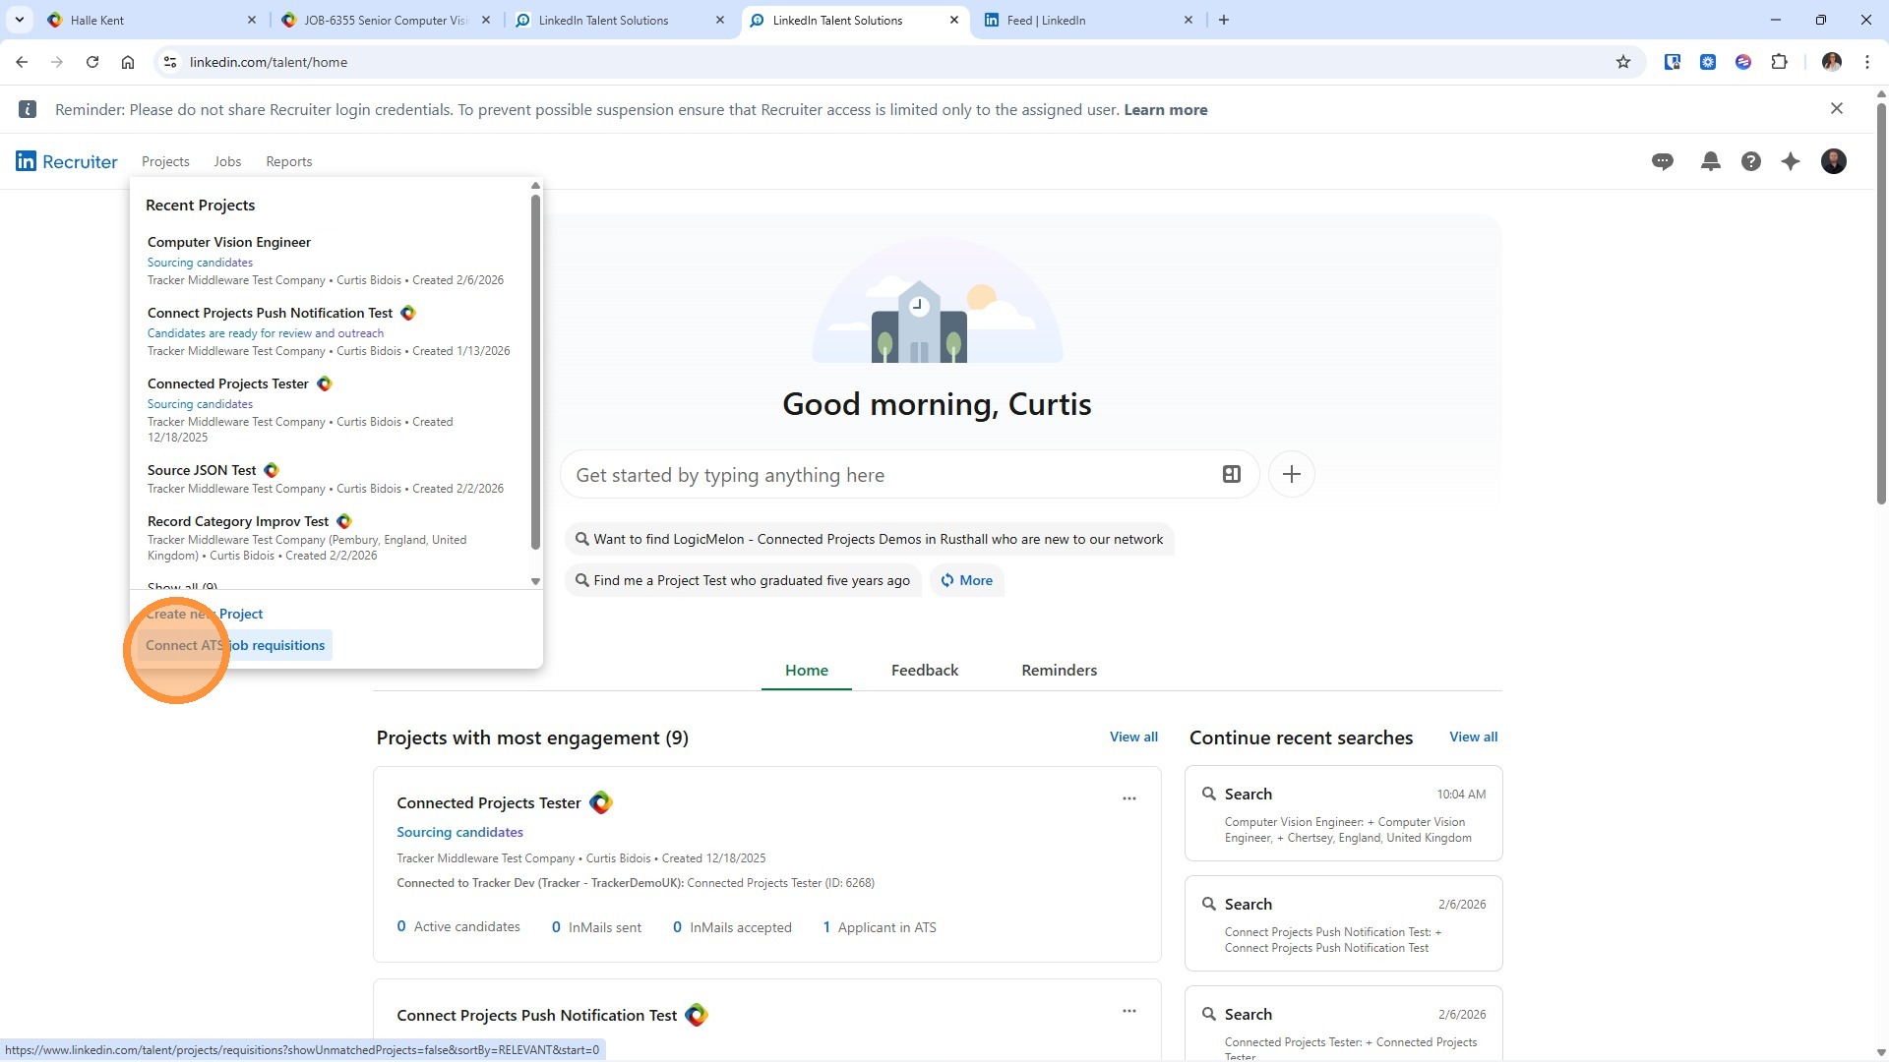Click the plus button beside search box
The image size is (1889, 1062).
pos(1291,475)
